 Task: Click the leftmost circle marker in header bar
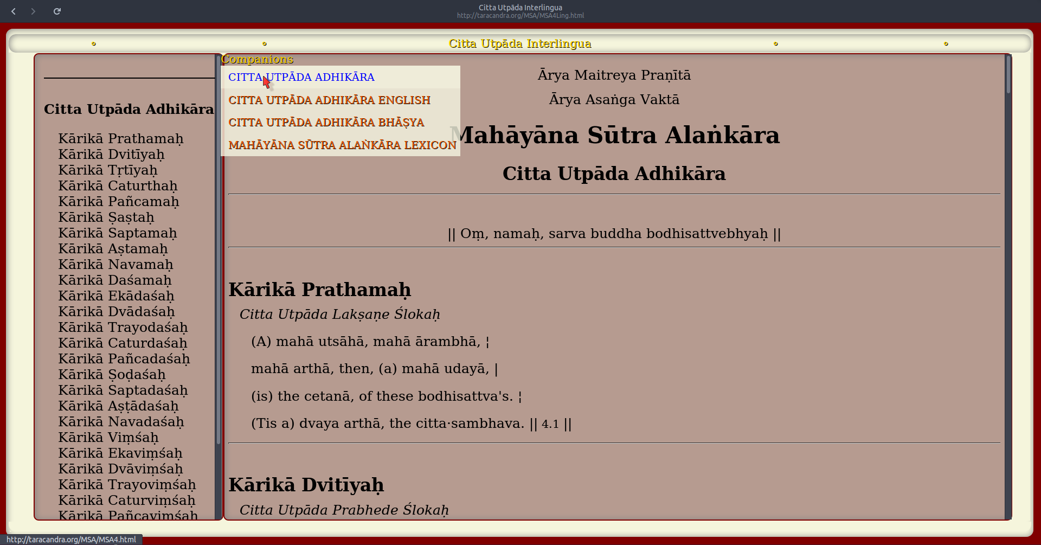coord(94,44)
